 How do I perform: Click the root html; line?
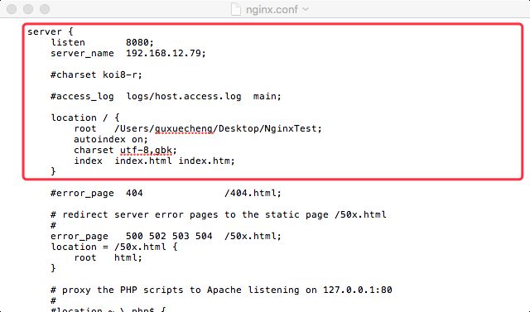(x=108, y=257)
